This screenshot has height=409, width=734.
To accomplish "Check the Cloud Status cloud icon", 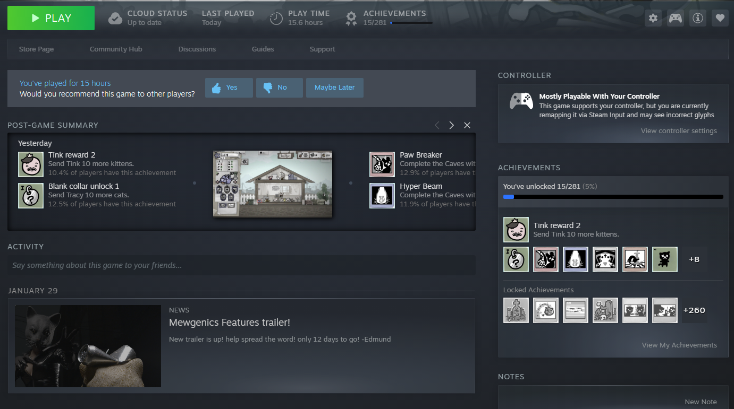I will (x=115, y=19).
